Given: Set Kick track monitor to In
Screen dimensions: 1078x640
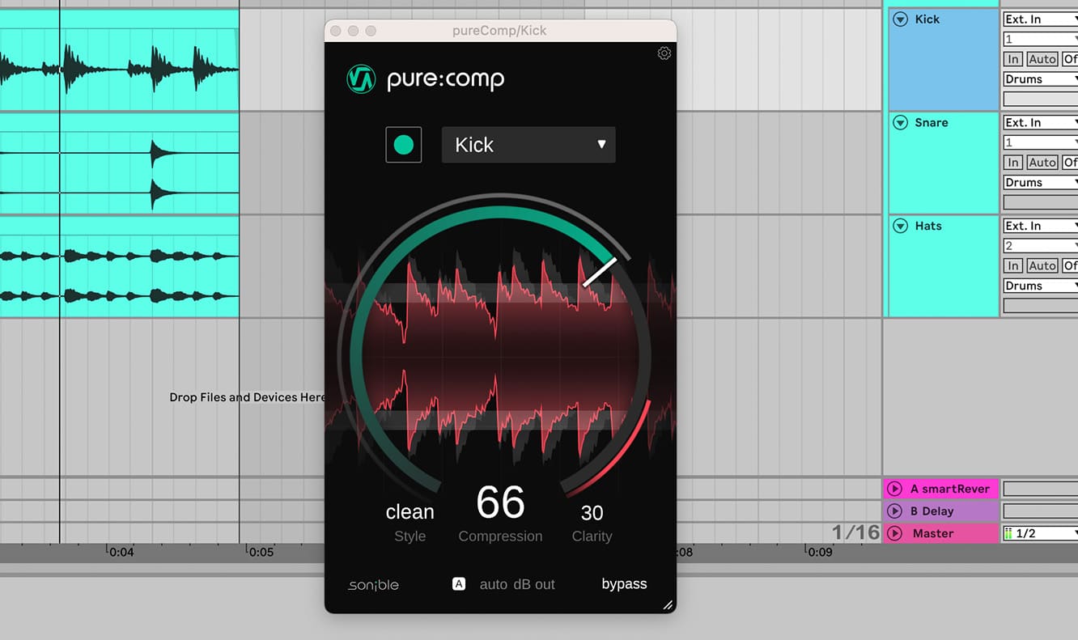Looking at the screenshot, I should coord(1013,59).
